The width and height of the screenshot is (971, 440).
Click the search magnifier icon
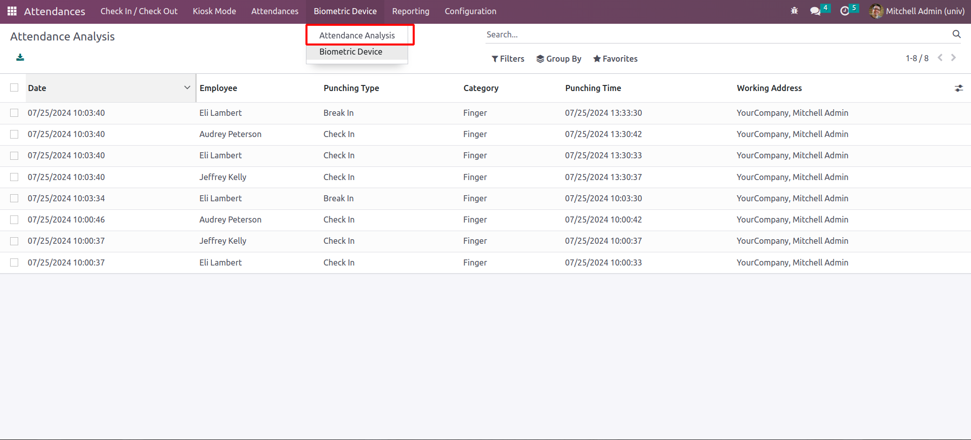pos(956,34)
